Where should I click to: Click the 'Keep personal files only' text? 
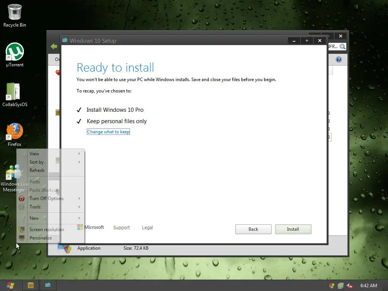117,121
